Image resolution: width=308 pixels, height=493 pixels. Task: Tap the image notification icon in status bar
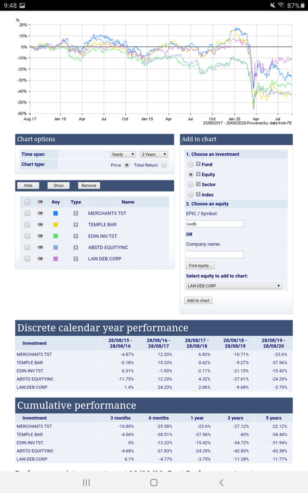coord(22,6)
